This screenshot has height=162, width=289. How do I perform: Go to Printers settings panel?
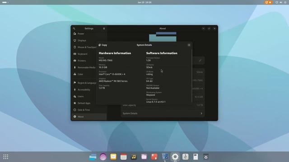(89, 61)
